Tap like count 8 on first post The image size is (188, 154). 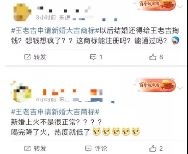[161, 57]
